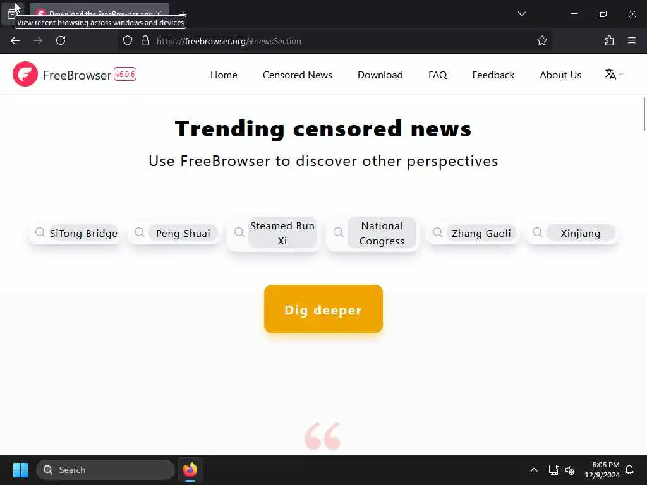Click the page vertical scrollbar thumb

644,114
